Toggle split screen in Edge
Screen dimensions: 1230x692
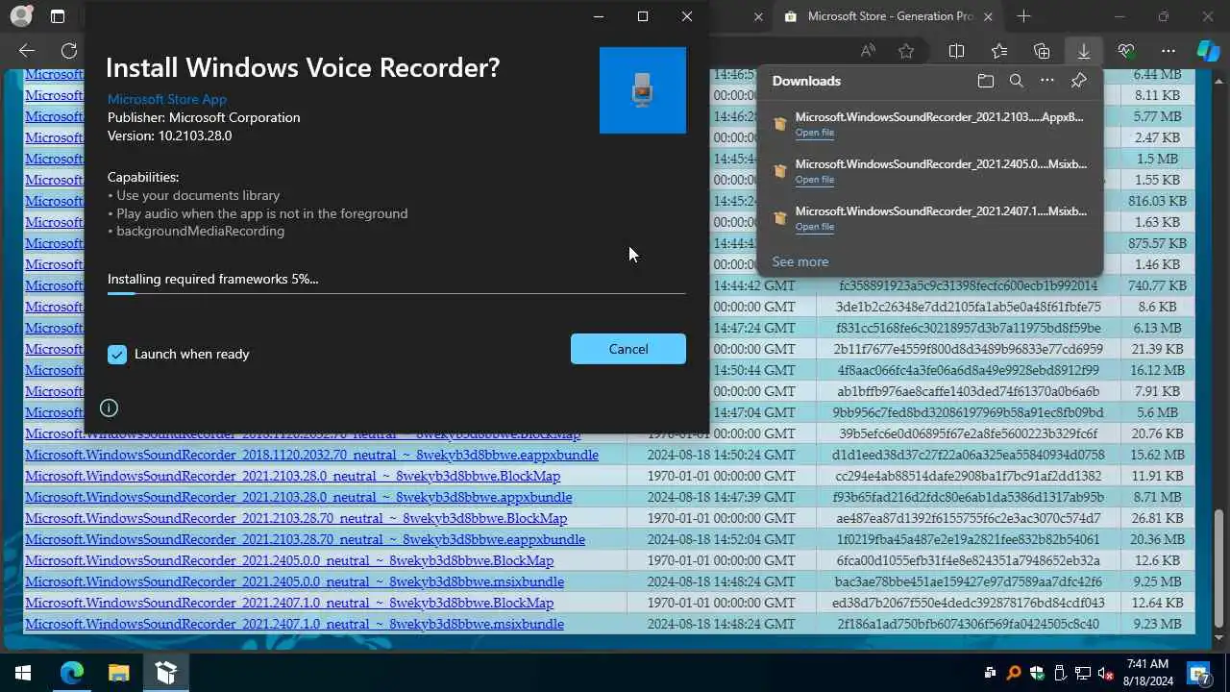956,51
